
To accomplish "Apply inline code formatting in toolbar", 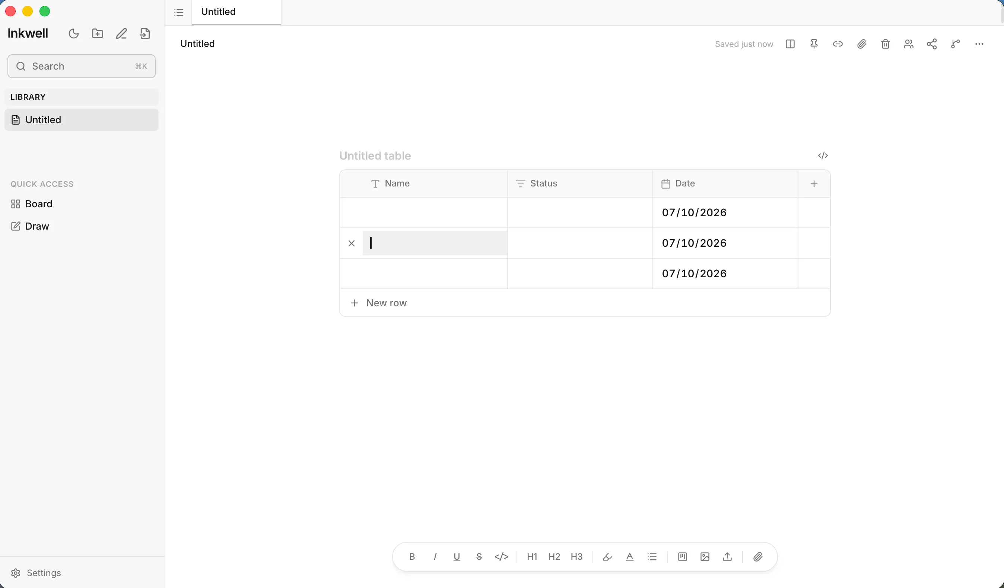I will 502,556.
